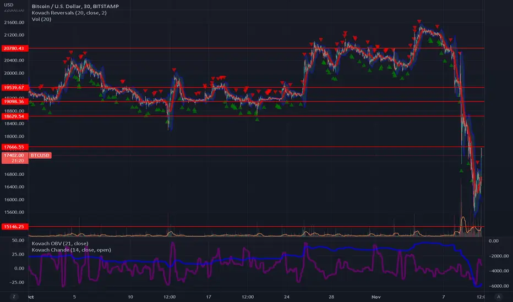This screenshot has width=513, height=302.
Task: Click the 20780.43 price level label
Action: click(15, 48)
